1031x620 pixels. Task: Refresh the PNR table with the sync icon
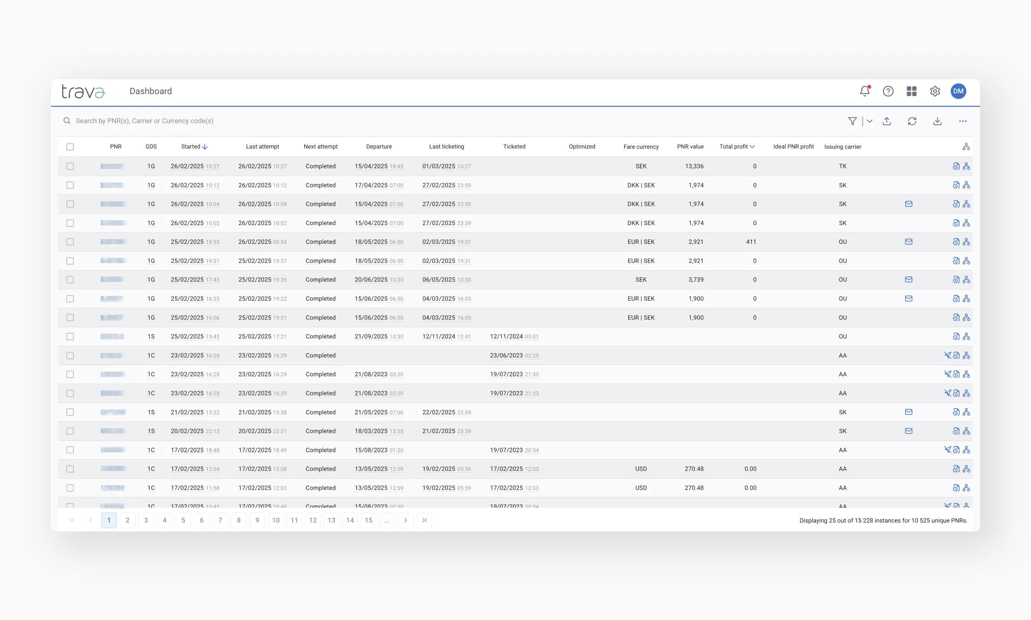pyautogui.click(x=912, y=121)
